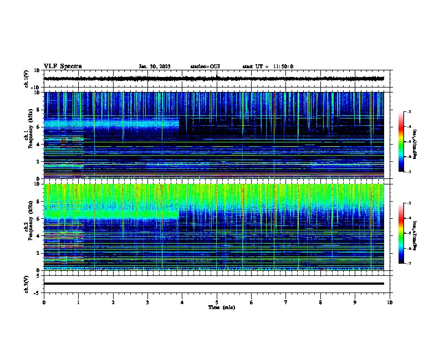Click the "start UT = 11:50:0" header text
Image resolution: width=439 pixels, height=339 pixels.
click(268, 66)
